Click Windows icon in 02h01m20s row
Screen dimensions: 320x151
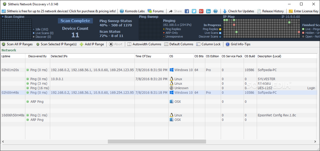click(172, 70)
